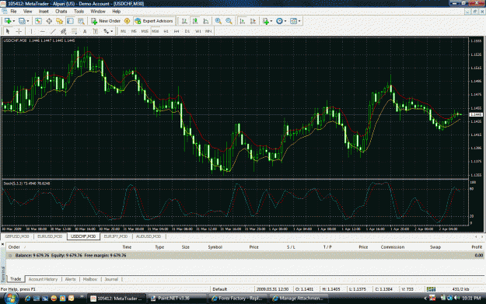Select the Text Label tool

pyautogui.click(x=96, y=31)
